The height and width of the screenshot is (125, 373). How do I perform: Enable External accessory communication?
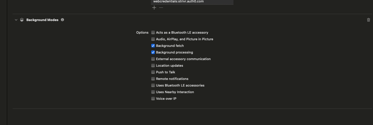(153, 59)
